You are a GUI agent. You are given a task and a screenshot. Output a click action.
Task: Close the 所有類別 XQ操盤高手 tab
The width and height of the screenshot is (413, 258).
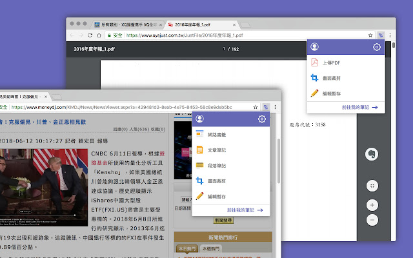tap(161, 25)
